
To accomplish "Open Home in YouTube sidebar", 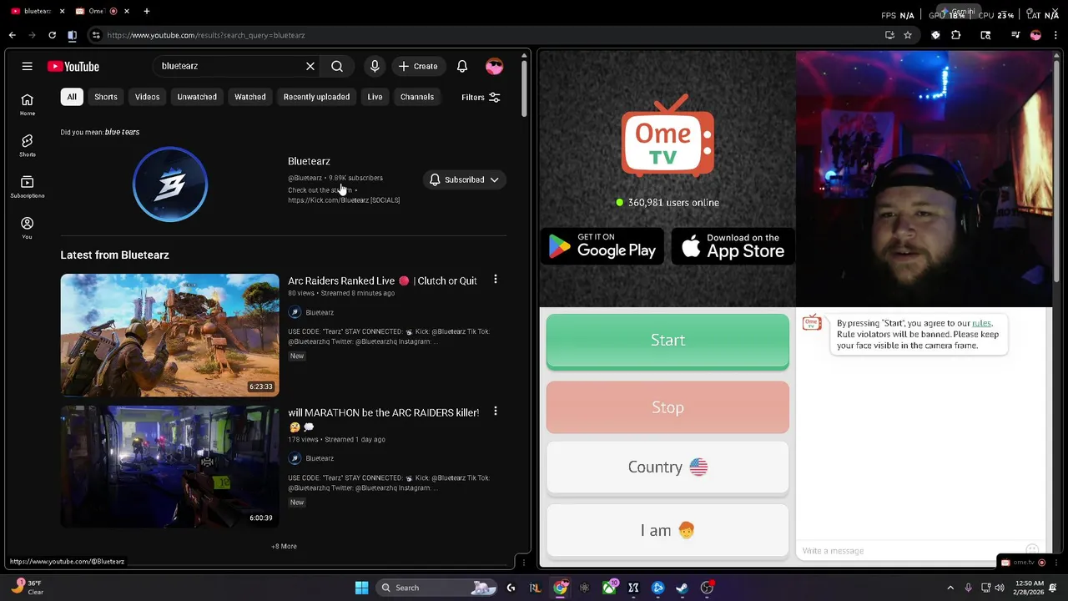I will click(x=28, y=104).
